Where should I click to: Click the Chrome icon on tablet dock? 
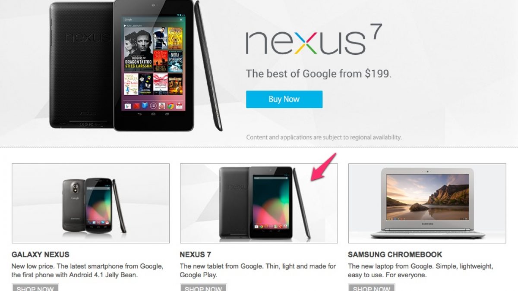(x=171, y=106)
